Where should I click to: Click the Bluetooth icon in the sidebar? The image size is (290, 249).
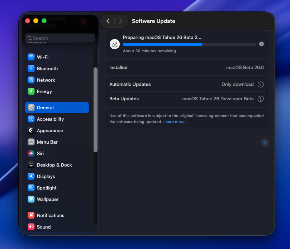[31, 68]
